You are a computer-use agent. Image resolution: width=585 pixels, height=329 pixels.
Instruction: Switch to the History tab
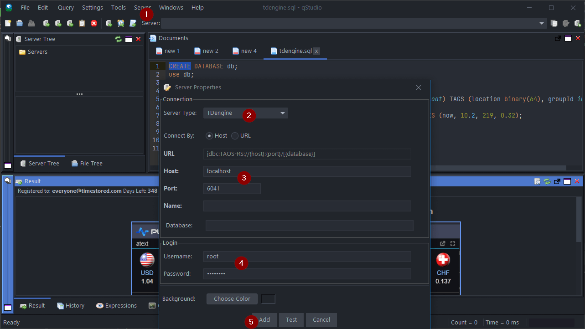tap(71, 306)
